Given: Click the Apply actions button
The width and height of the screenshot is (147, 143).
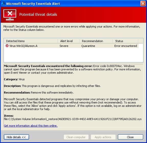Looking at the screenshot, I should pos(103,137).
